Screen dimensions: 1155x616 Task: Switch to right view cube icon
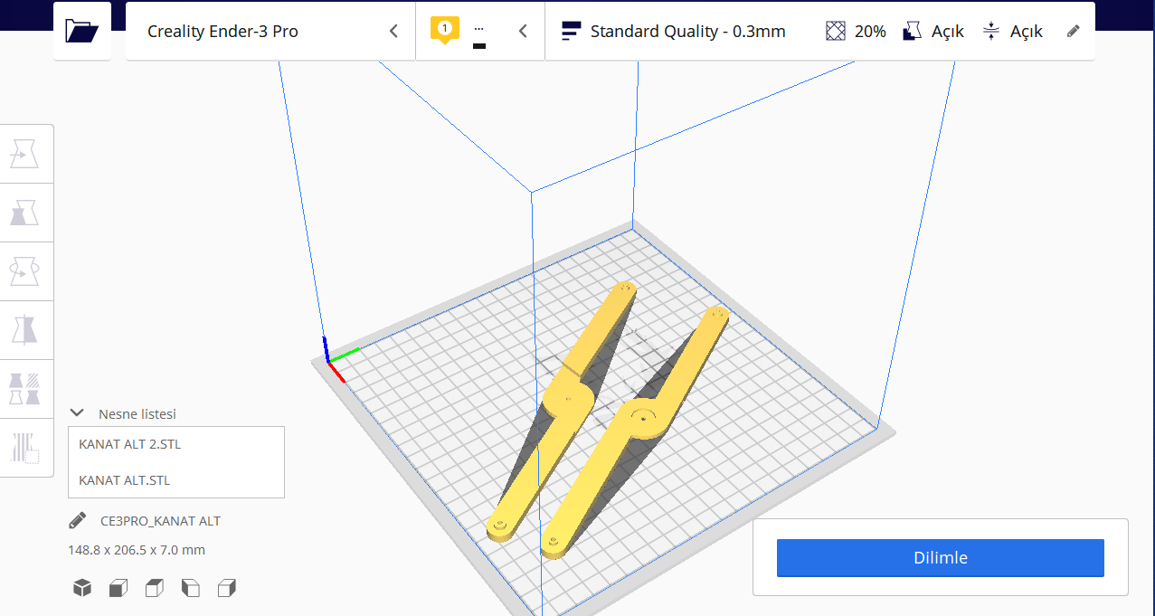[x=227, y=588]
